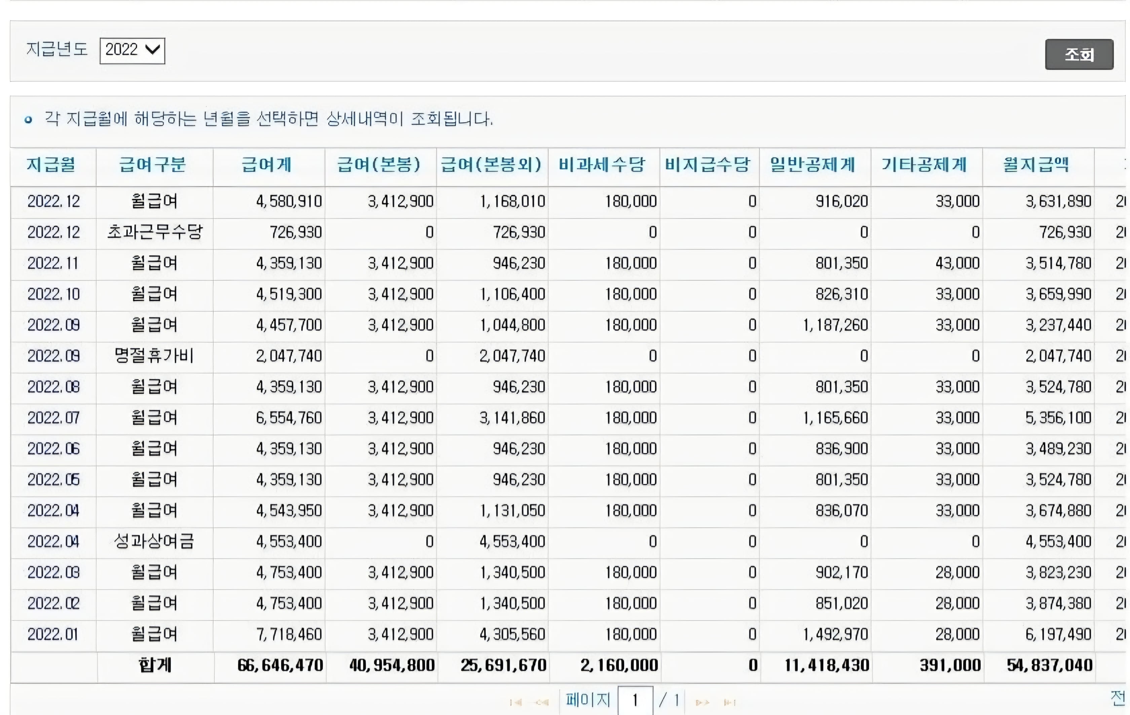This screenshot has width=1130, height=715.
Task: Open the 2022.06 payment month link
Action: (x=53, y=449)
